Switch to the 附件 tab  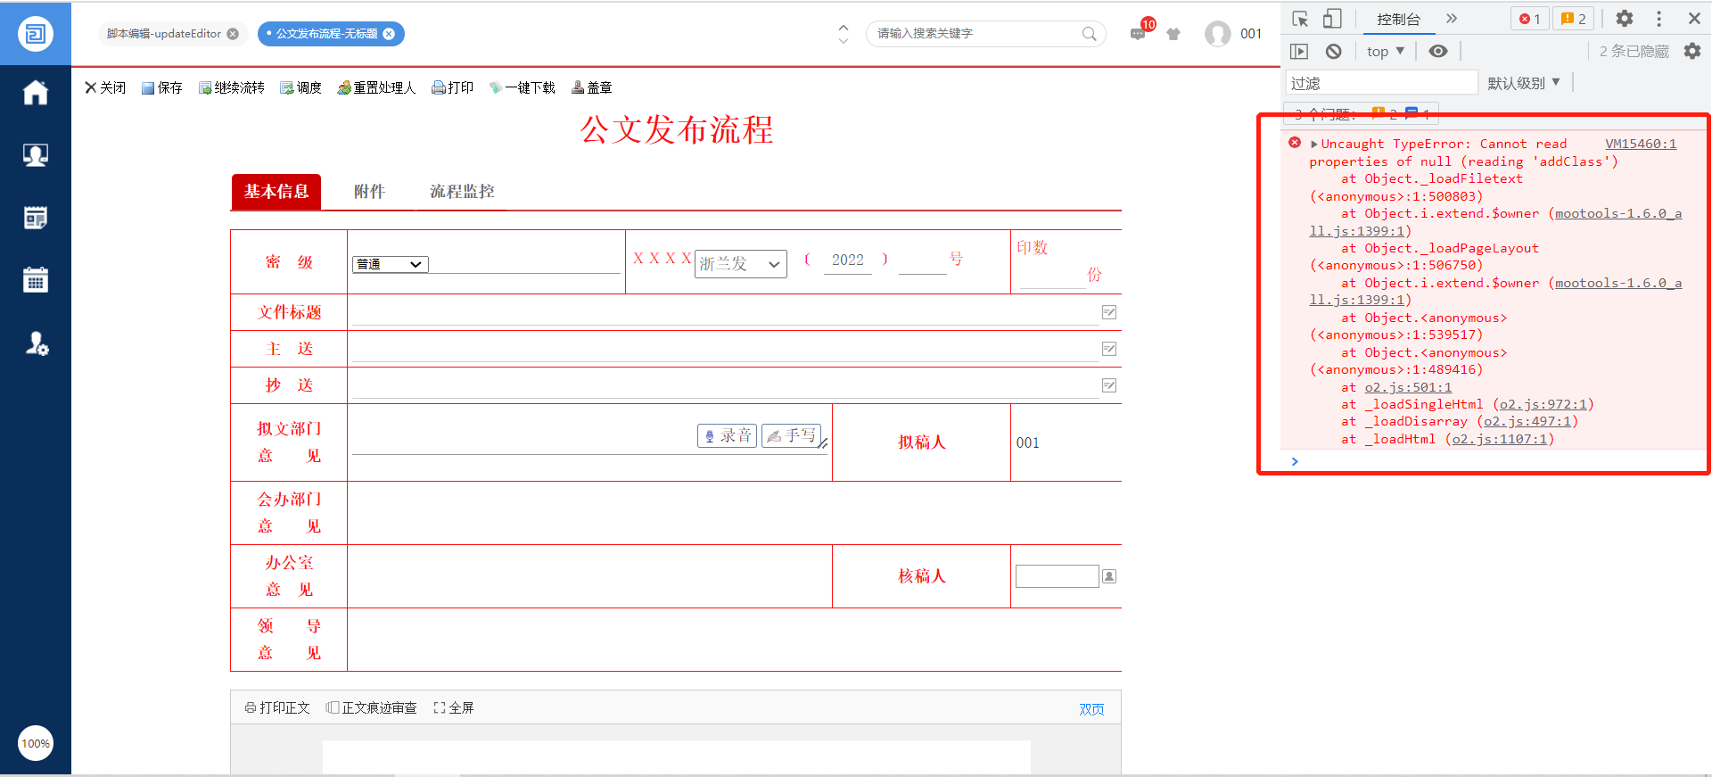(x=369, y=192)
